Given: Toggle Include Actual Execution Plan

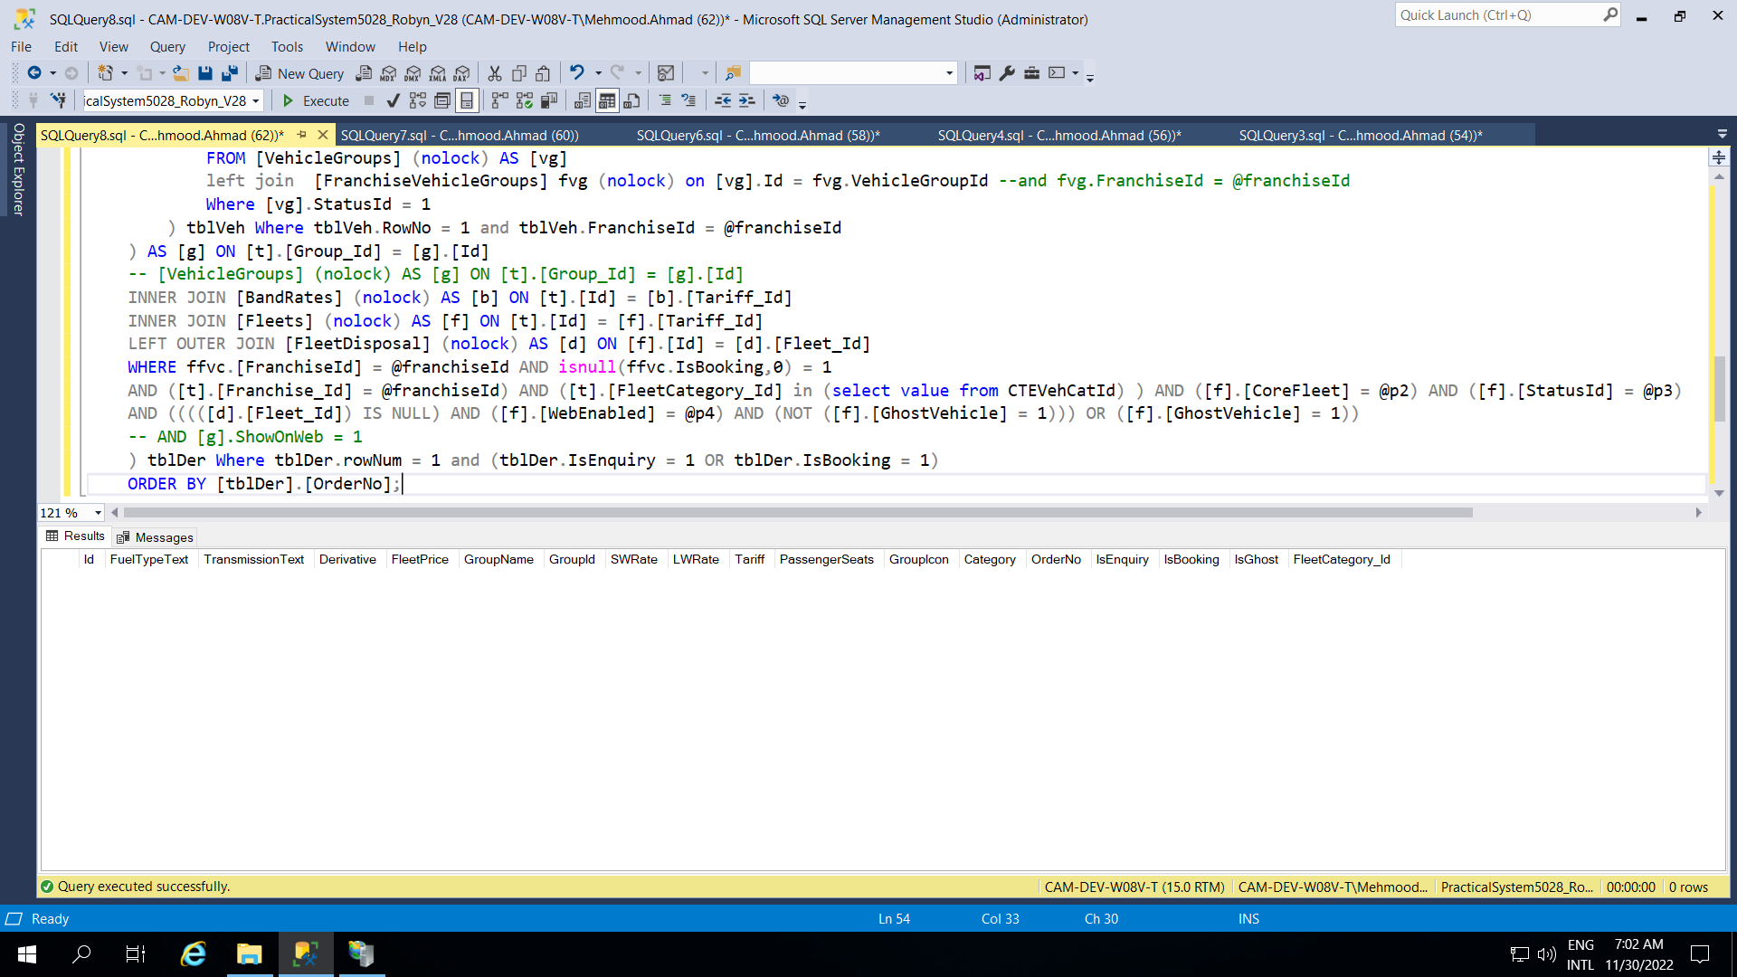Looking at the screenshot, I should (x=499, y=100).
